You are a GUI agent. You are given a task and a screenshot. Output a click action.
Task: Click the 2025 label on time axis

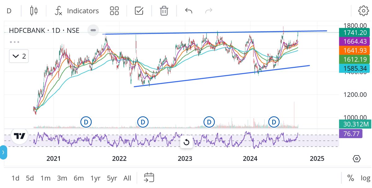coord(317,159)
